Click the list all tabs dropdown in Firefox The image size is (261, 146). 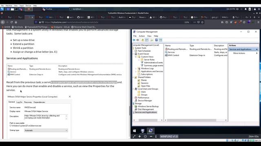click(259, 17)
